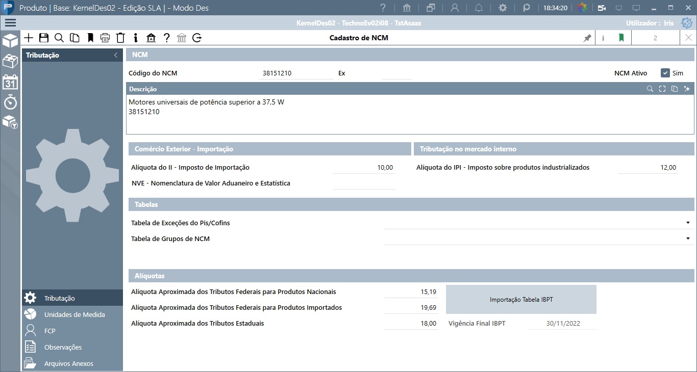
Task: Click the Vigência Final IBPT date field
Action: [x=562, y=324]
